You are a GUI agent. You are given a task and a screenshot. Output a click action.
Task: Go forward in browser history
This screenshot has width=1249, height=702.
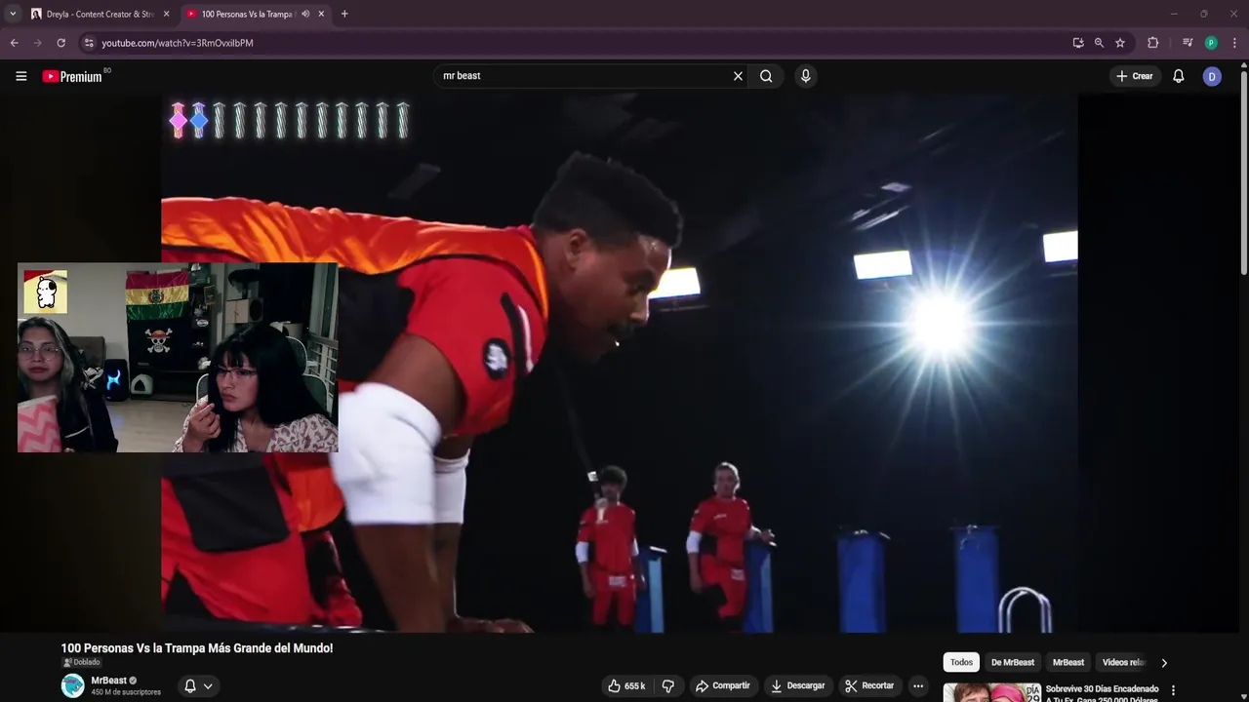pos(38,43)
